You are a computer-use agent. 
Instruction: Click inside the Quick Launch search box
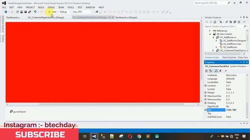[x=211, y=3]
